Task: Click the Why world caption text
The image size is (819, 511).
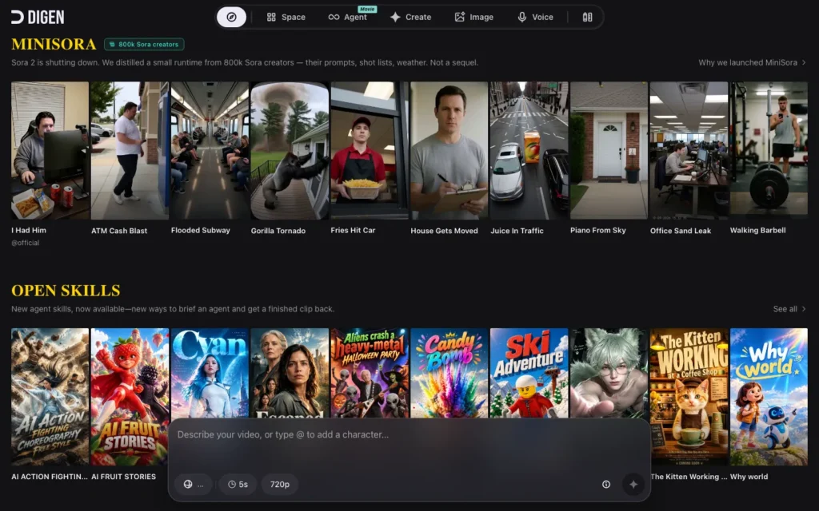Action: 749,477
